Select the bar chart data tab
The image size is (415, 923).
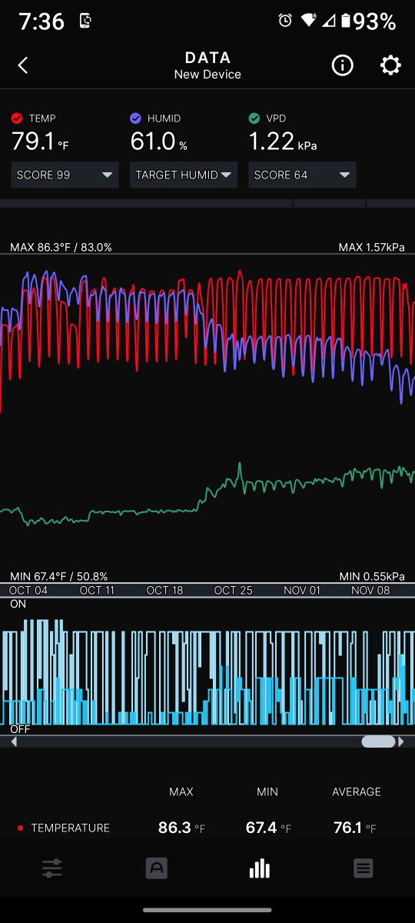pos(260,868)
